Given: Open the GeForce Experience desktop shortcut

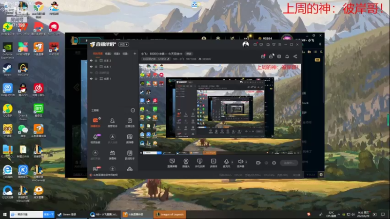Looking at the screenshot, I should (7, 51).
